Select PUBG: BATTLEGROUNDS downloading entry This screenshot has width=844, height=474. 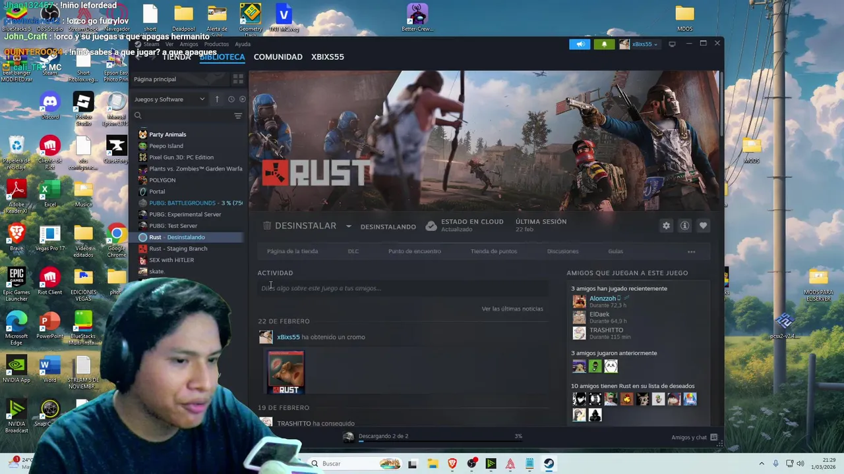point(191,203)
